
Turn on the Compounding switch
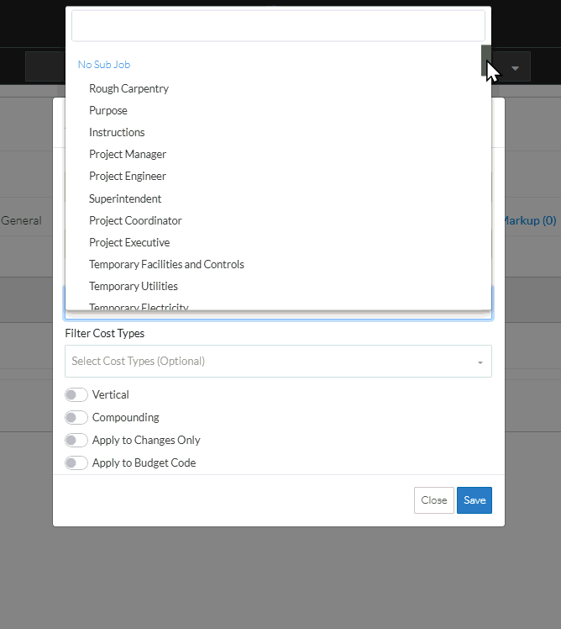click(76, 418)
